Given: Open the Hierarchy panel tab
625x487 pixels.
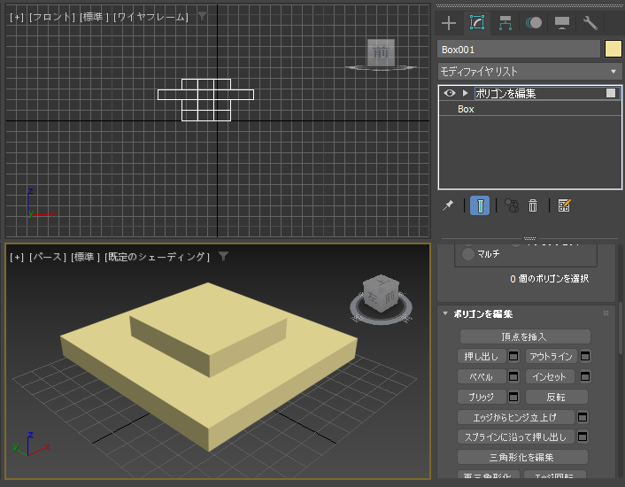Looking at the screenshot, I should point(505,23).
